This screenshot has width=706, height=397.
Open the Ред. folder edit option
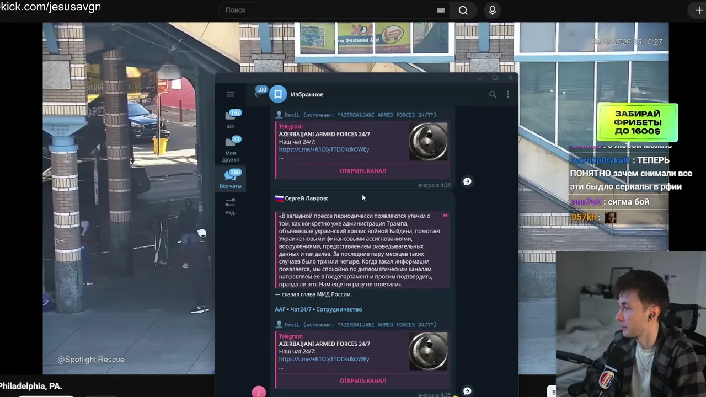[x=231, y=206]
